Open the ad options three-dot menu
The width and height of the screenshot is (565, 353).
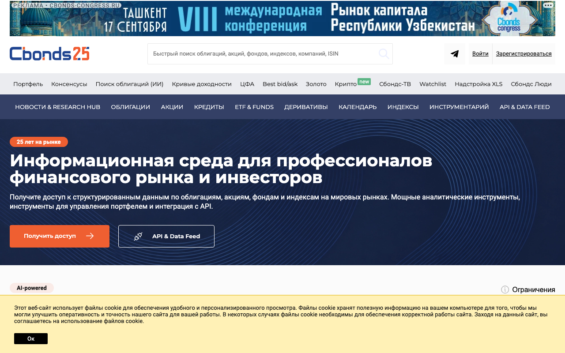[x=548, y=5]
